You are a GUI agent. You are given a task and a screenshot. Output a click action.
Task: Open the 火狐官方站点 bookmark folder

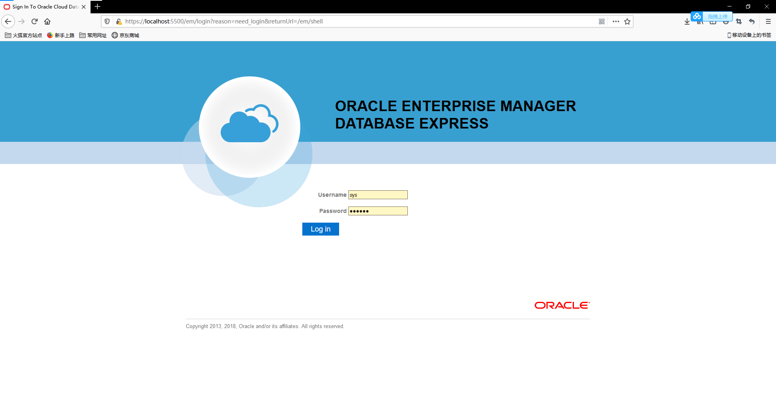(23, 35)
